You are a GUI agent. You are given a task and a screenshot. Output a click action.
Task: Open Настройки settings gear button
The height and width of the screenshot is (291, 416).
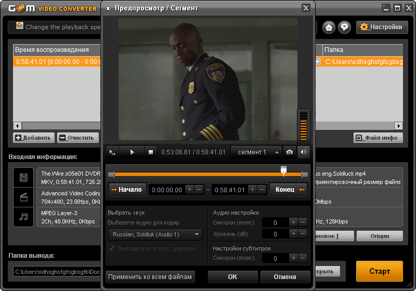tap(382, 27)
